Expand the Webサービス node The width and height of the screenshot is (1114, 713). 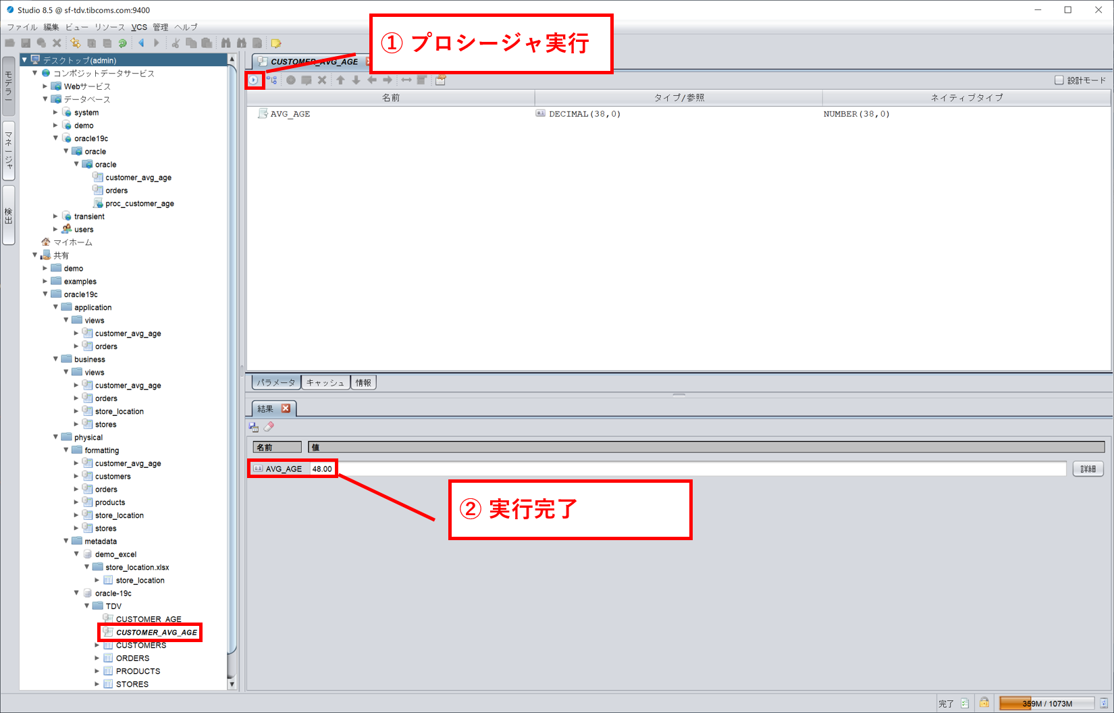[x=45, y=86]
